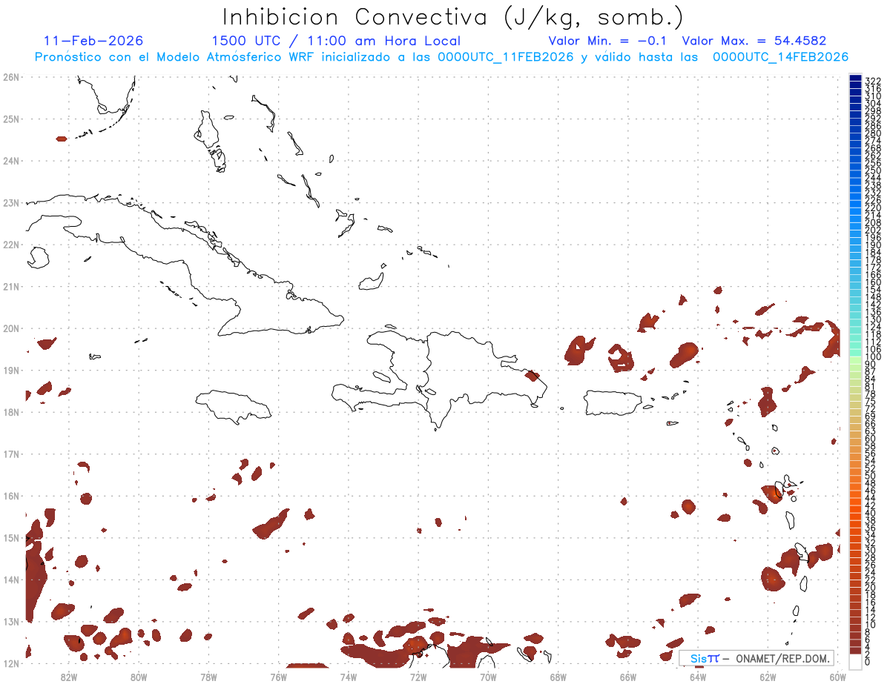This screenshot has width=890, height=687.
Task: Click the "68W" longitude label
Action: click(558, 677)
